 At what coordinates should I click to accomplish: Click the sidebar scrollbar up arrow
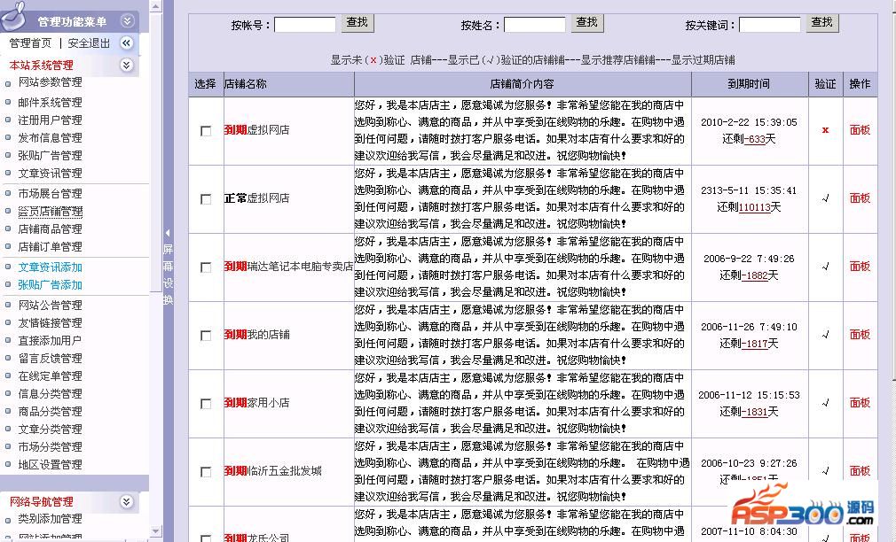(156, 6)
